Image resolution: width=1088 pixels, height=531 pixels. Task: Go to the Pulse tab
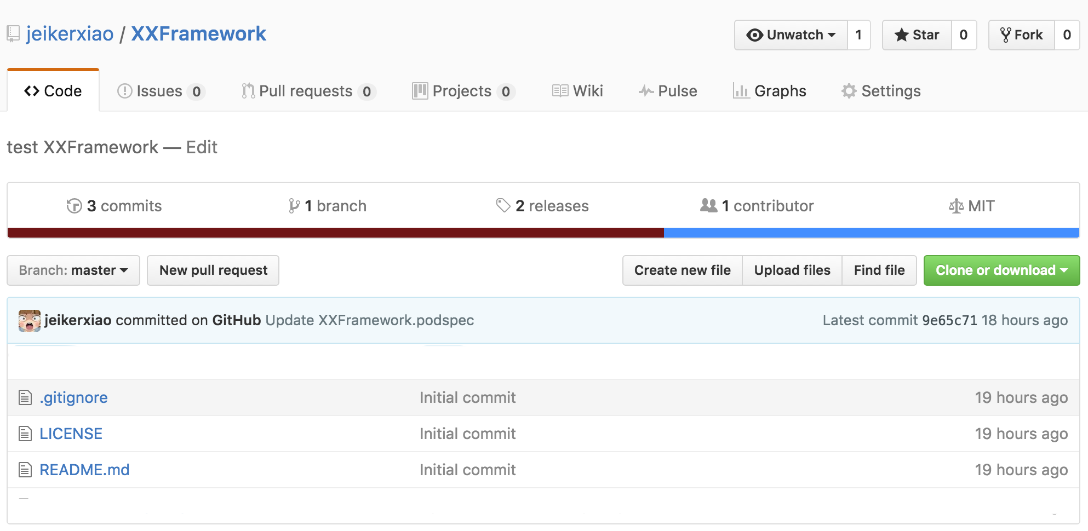point(668,91)
